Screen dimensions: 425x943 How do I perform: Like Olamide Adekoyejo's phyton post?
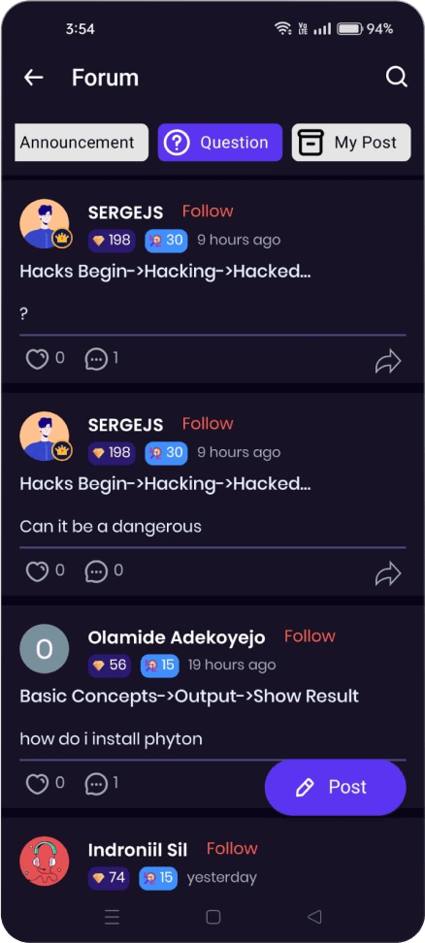pos(37,784)
